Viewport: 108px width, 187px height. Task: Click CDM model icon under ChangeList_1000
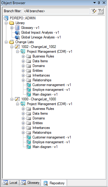point(23,104)
